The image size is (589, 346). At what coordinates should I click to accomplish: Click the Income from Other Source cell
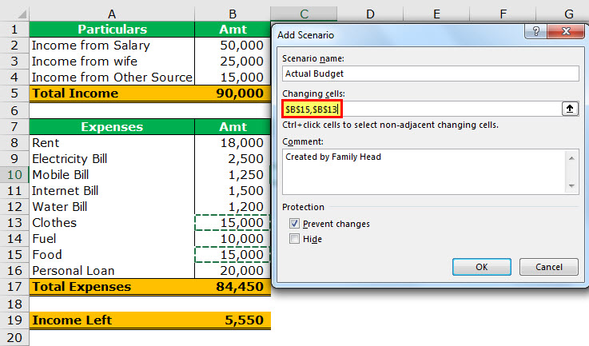112,78
